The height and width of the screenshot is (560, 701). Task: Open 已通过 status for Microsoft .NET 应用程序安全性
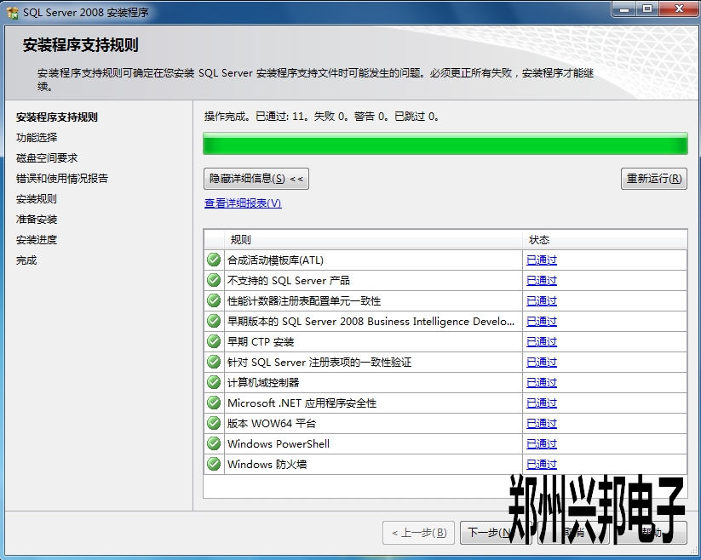pyautogui.click(x=542, y=403)
